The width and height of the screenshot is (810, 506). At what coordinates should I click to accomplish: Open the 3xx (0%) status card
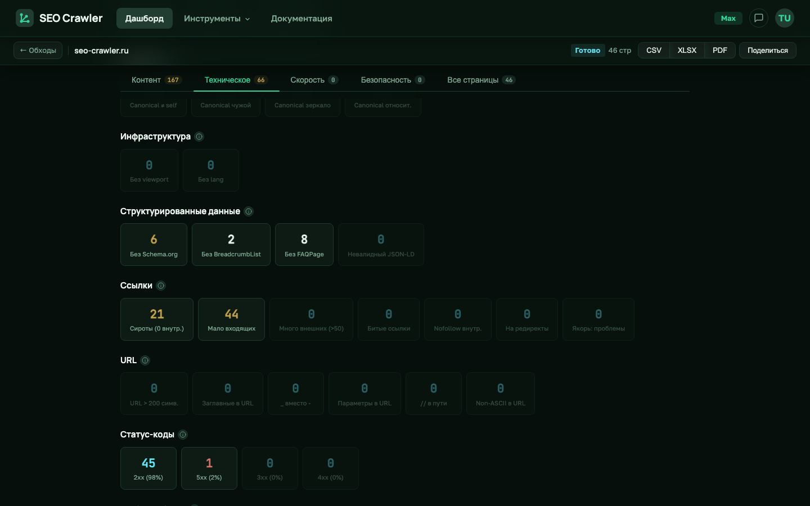pyautogui.click(x=270, y=468)
